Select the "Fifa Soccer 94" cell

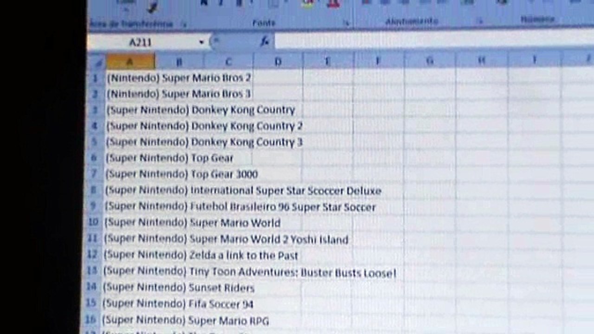(x=178, y=304)
